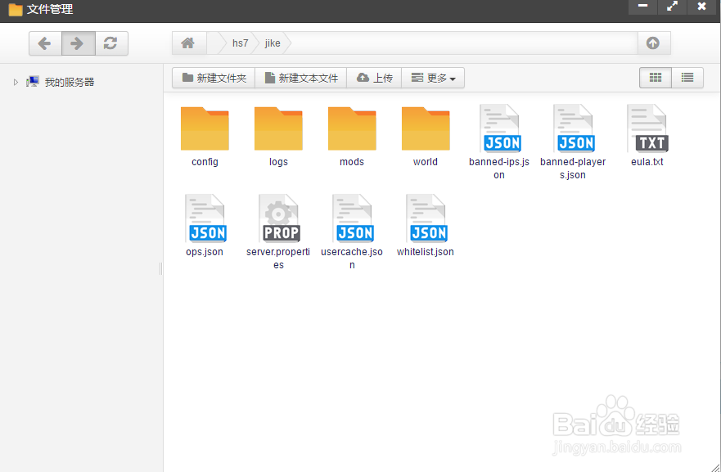Click the window resize grip corner
The height and width of the screenshot is (472, 721).
715,467
